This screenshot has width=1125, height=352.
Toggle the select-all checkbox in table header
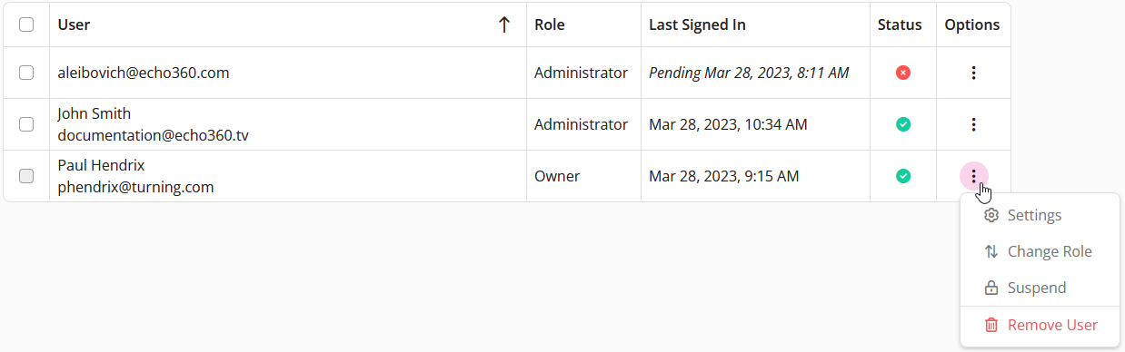coord(26,24)
